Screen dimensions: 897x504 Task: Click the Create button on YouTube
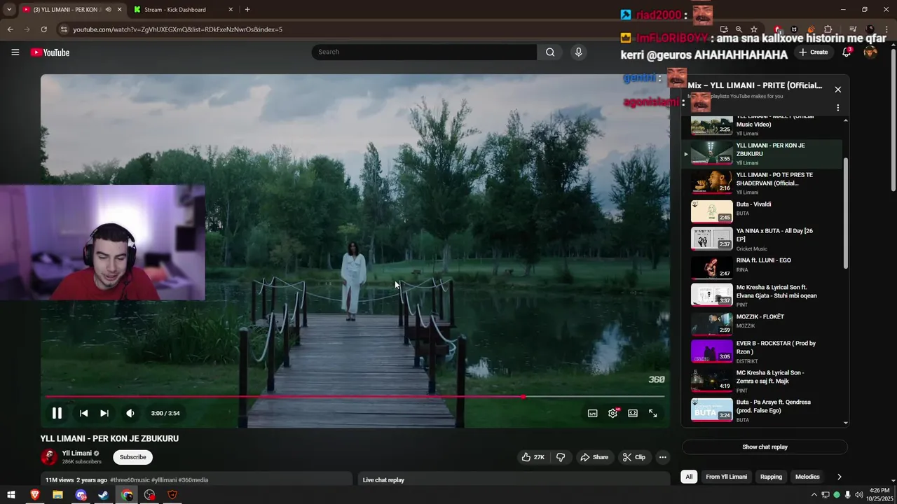(x=814, y=52)
